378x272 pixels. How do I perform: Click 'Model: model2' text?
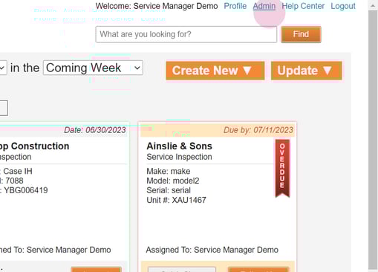point(173,181)
